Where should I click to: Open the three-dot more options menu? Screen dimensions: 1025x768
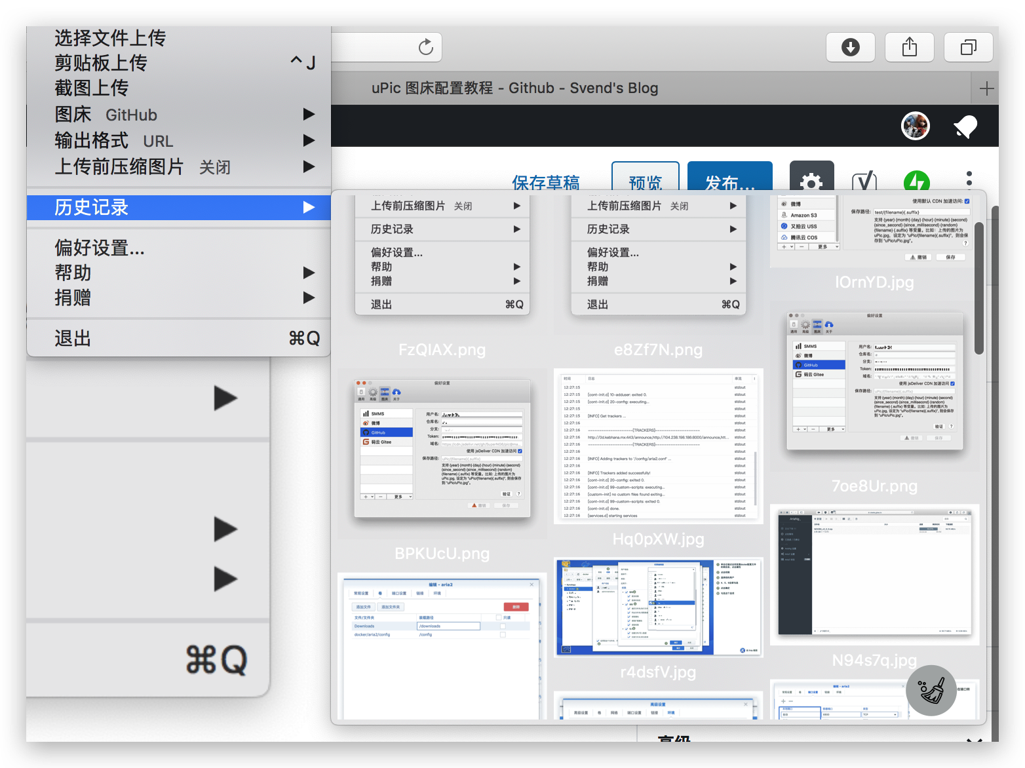(969, 179)
